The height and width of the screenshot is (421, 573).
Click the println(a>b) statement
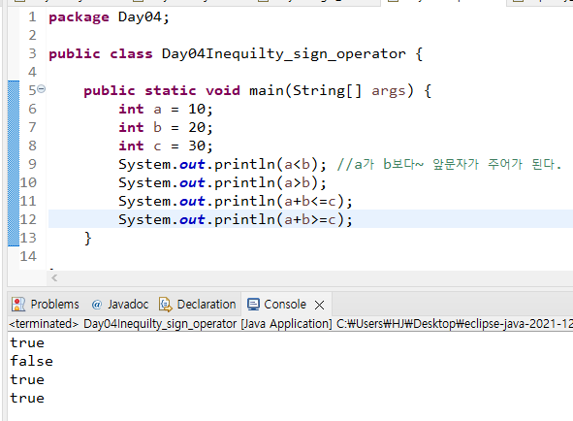click(x=222, y=182)
